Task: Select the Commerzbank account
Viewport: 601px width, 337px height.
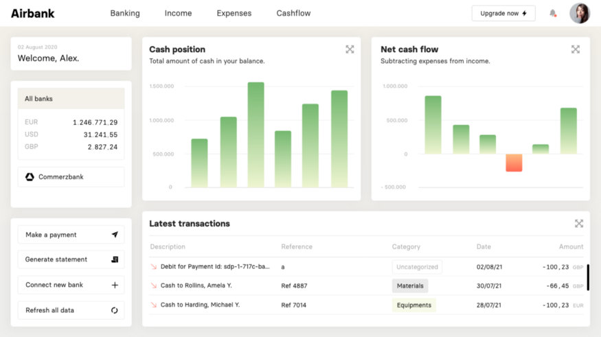Action: pos(71,177)
